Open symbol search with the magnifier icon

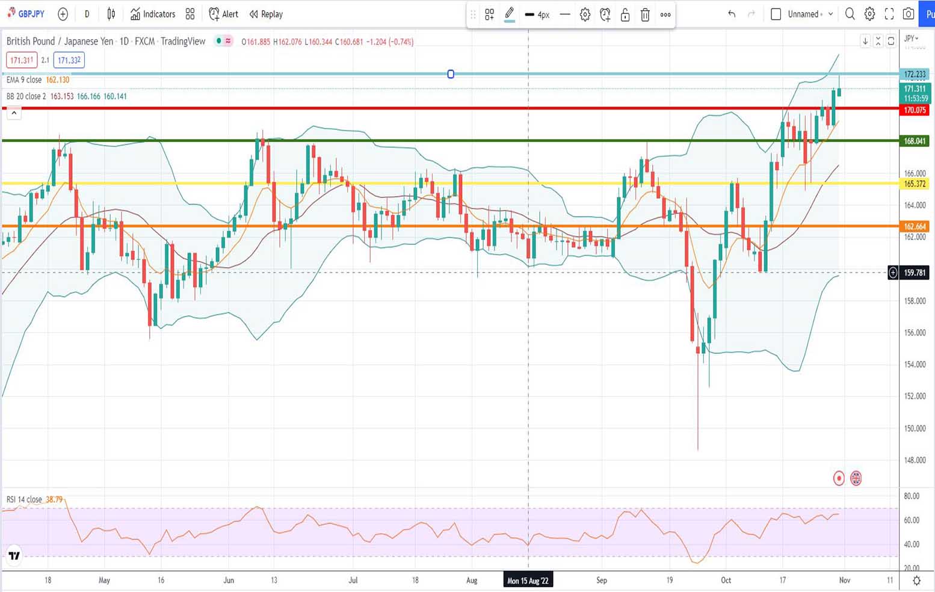coord(850,14)
